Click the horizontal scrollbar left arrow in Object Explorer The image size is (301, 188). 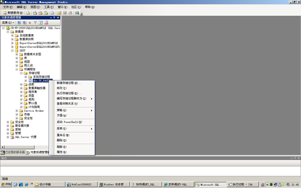coord(2,147)
